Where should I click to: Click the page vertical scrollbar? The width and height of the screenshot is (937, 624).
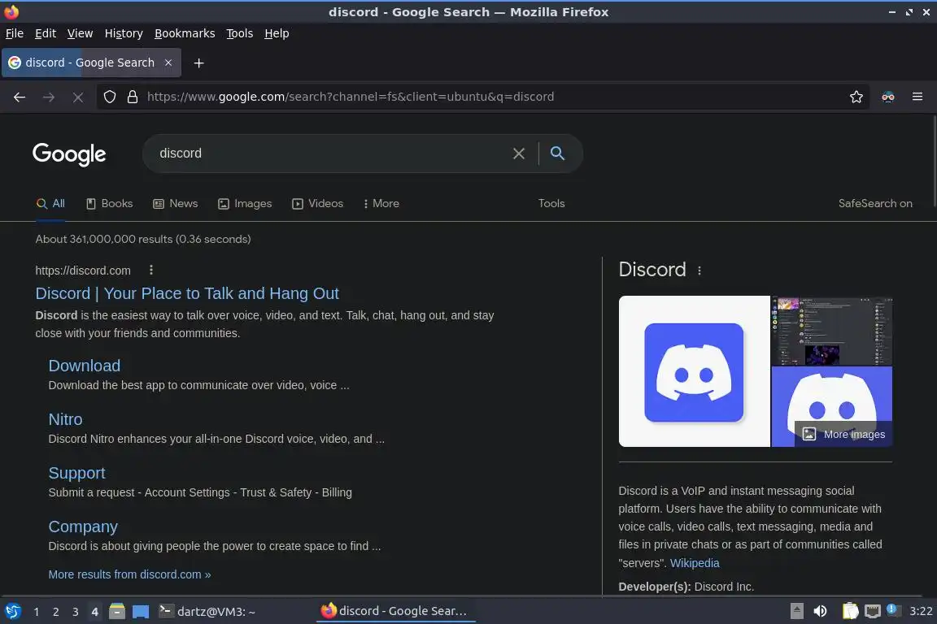[x=934, y=161]
